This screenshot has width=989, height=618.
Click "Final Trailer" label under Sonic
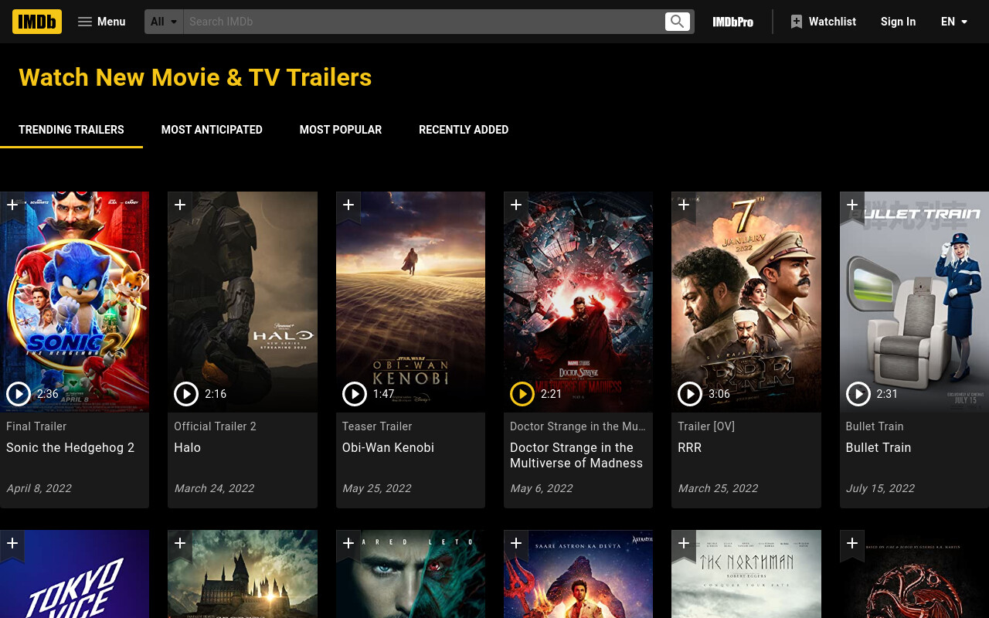coord(36,426)
